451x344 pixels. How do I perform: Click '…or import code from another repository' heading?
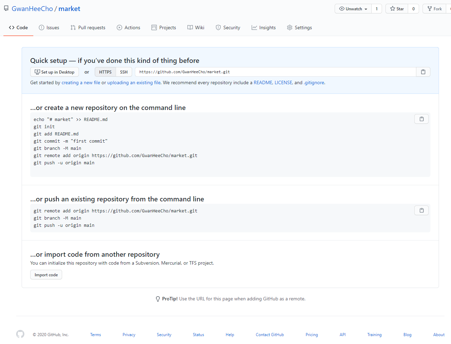pos(95,254)
